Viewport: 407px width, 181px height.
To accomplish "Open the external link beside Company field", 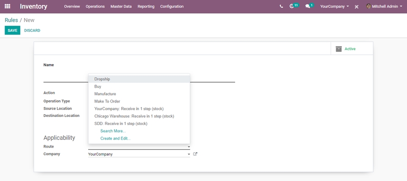I will [x=195, y=154].
